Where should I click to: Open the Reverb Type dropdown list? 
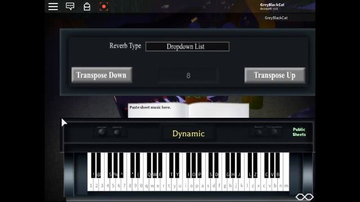tap(187, 47)
